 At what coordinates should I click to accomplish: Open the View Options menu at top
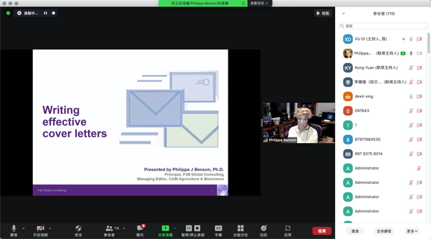(x=260, y=3)
